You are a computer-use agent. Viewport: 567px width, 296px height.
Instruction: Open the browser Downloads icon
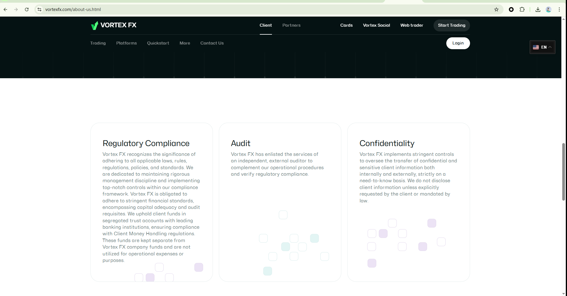pos(538,9)
